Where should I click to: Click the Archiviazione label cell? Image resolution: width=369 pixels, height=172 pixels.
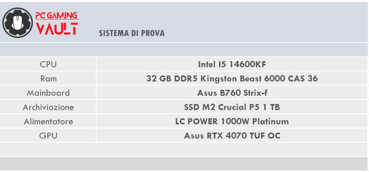pos(48,107)
